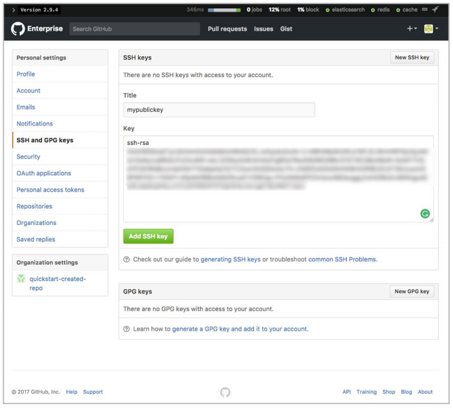Open Security settings
The height and width of the screenshot is (408, 453).
pyautogui.click(x=28, y=157)
